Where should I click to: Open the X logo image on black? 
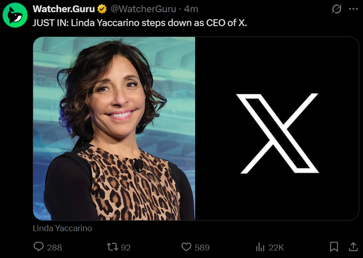[x=277, y=128]
